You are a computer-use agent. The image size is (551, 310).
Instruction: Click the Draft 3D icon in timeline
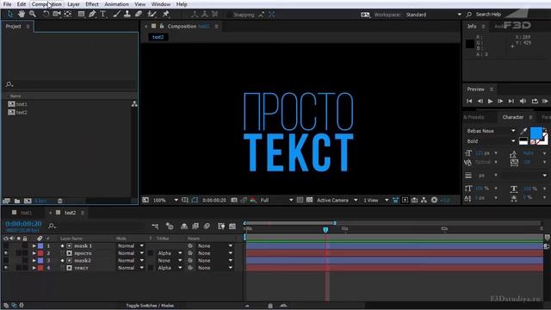[x=170, y=226]
